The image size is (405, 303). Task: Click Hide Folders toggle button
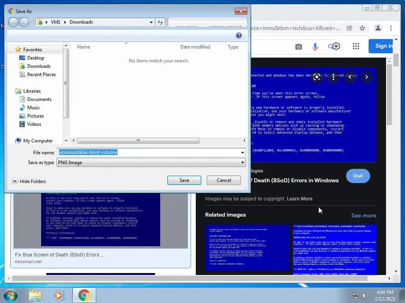click(28, 181)
